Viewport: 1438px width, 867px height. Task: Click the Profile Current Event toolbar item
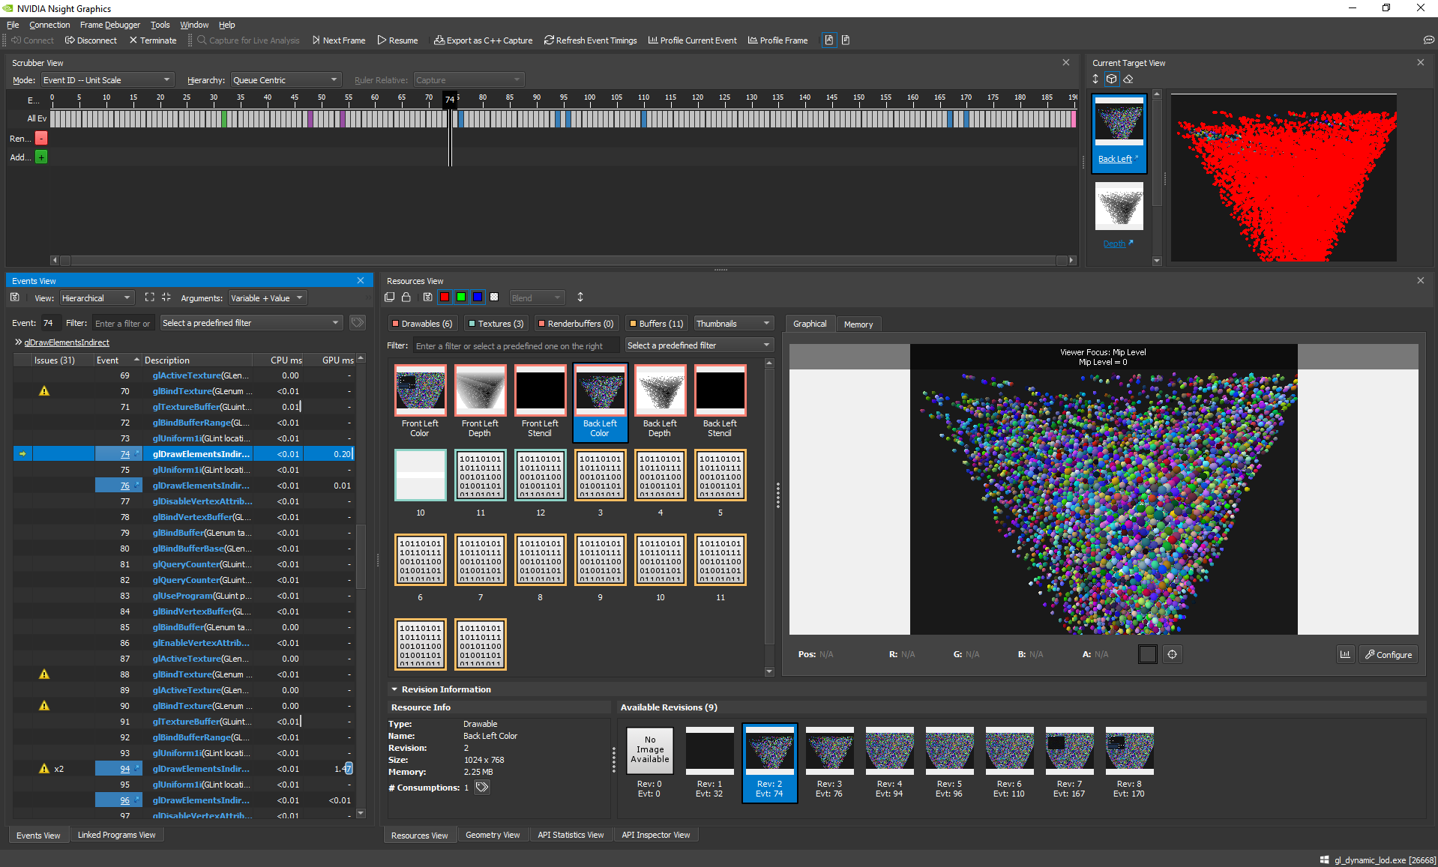point(691,40)
